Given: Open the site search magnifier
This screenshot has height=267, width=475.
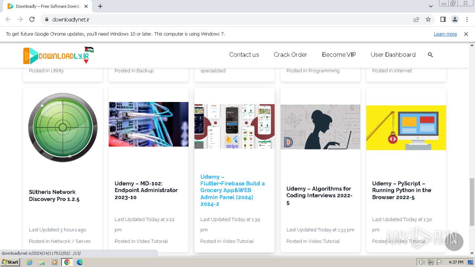Looking at the screenshot, I should [430, 55].
